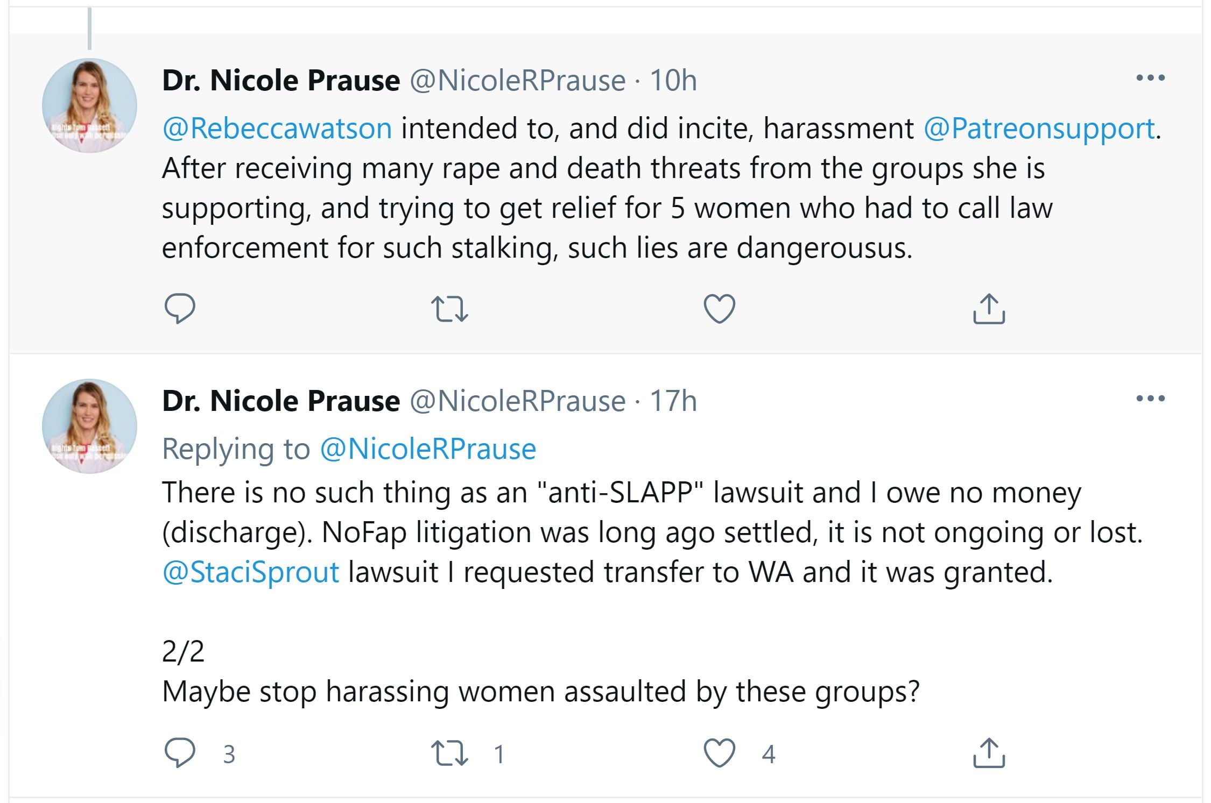
Task: Open more options on the 17h tweet
Action: pyautogui.click(x=1150, y=399)
